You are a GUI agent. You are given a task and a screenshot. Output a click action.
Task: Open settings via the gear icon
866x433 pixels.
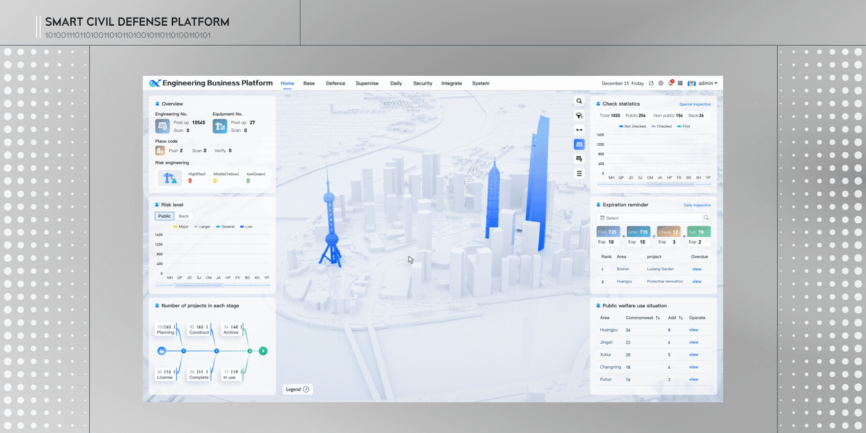pos(661,83)
